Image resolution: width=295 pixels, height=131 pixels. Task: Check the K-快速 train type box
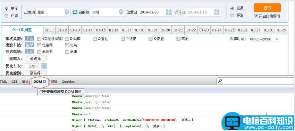pyautogui.click(x=150, y=39)
